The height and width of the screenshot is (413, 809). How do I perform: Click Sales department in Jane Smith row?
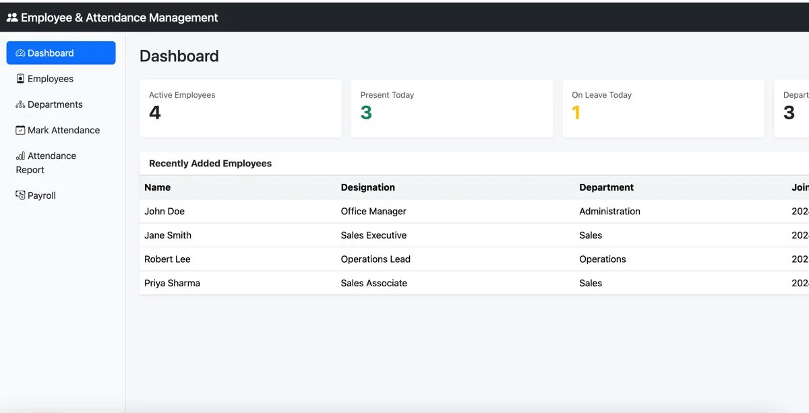(591, 235)
